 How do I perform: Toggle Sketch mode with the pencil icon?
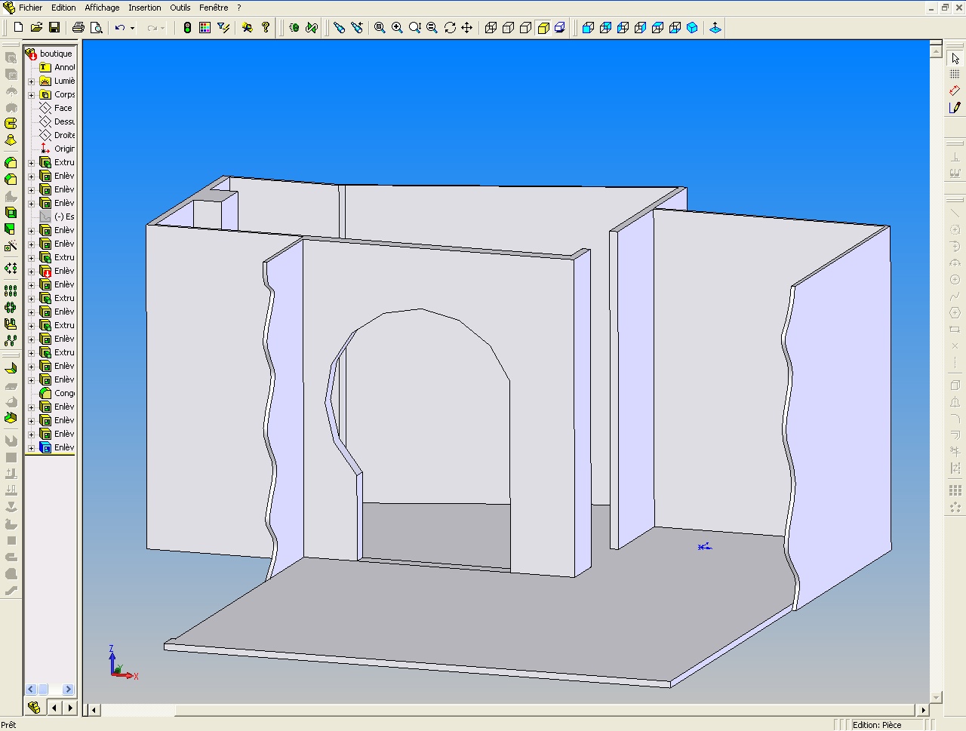pyautogui.click(x=955, y=108)
